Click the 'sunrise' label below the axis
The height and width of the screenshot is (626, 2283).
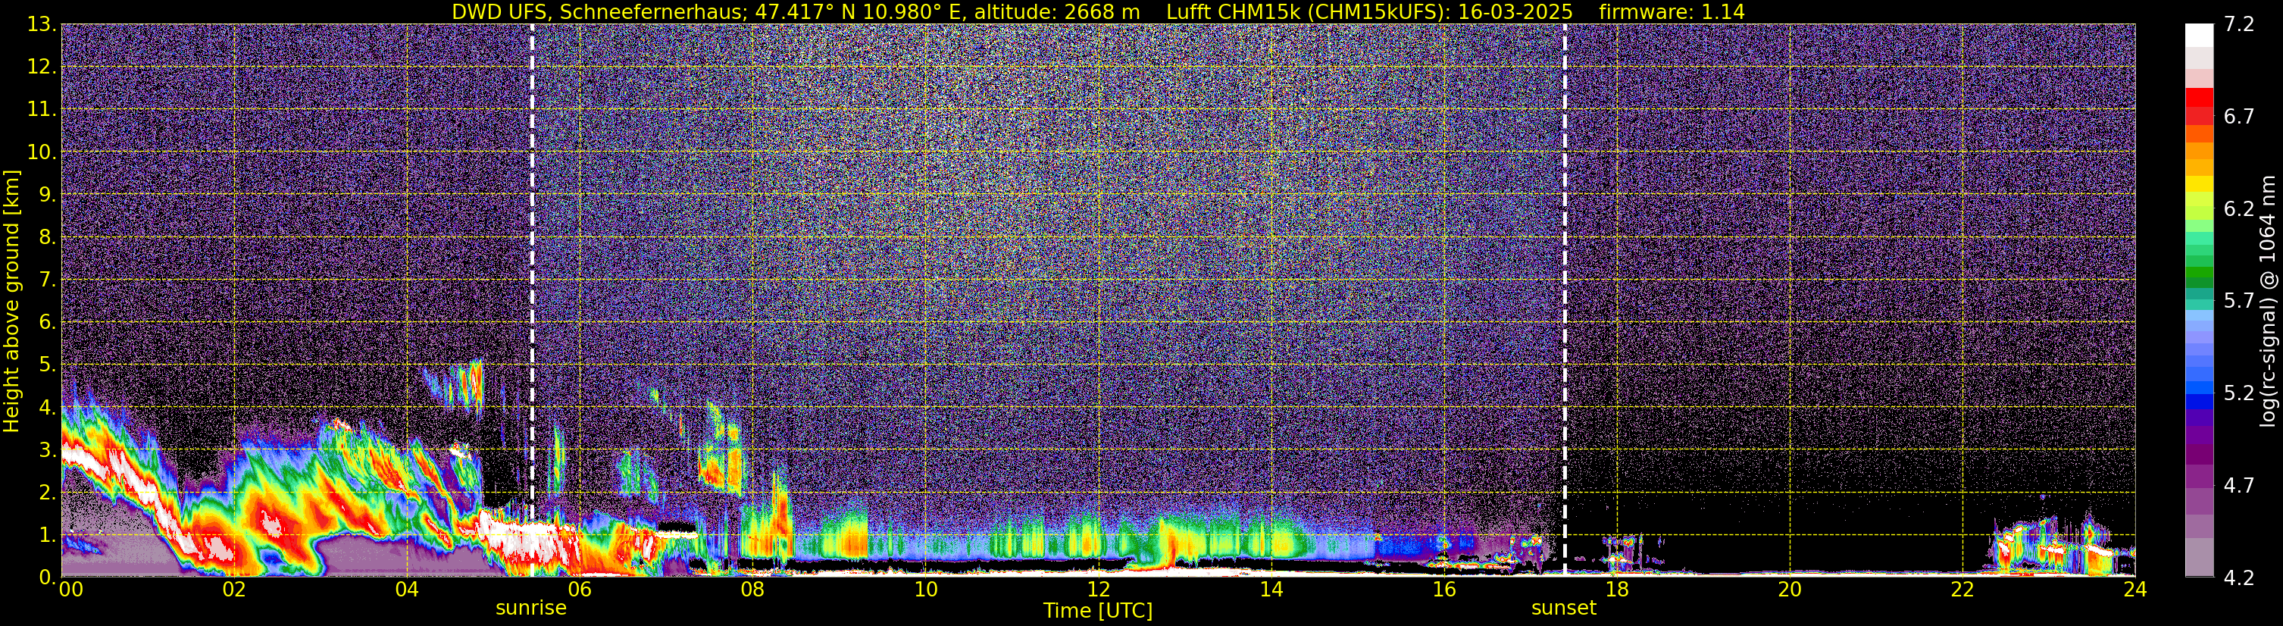click(531, 609)
